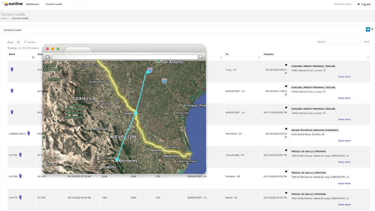The image size is (375, 211).
Task: Click the Connellsville - PA destination cell
Action: pos(235,155)
